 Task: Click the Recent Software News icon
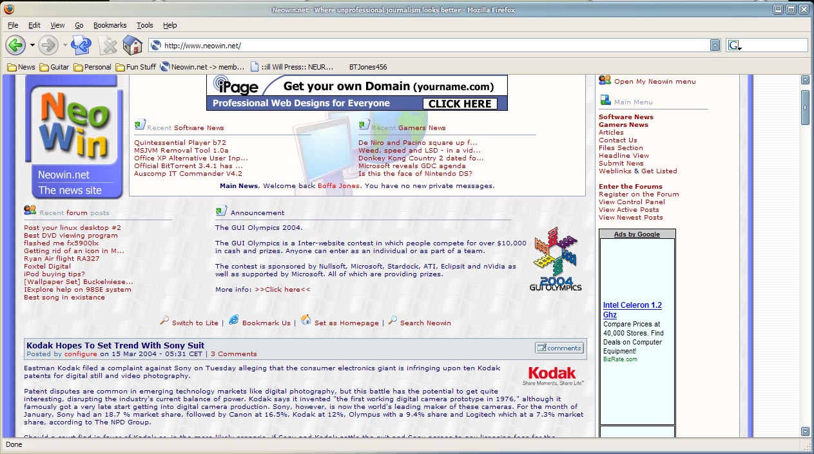point(140,124)
